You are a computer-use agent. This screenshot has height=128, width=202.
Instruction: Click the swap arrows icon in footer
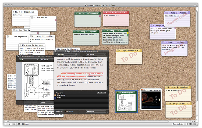19,124
